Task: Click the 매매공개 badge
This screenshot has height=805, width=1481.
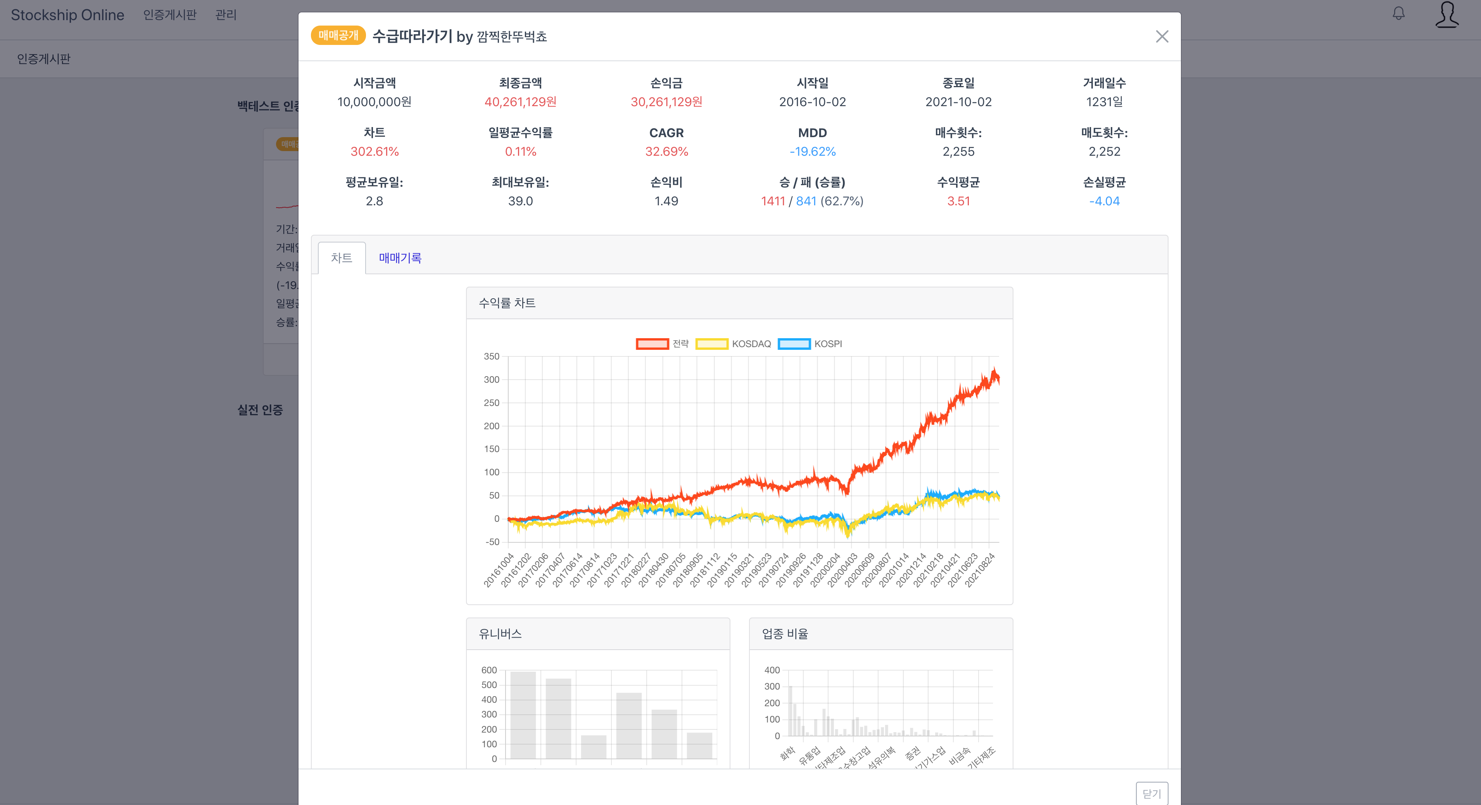Action: 338,36
